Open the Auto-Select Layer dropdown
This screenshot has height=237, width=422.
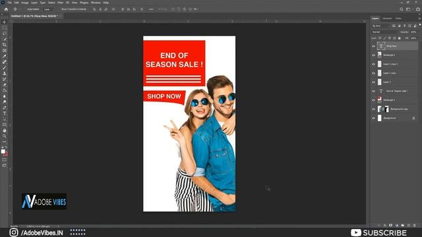click(48, 9)
